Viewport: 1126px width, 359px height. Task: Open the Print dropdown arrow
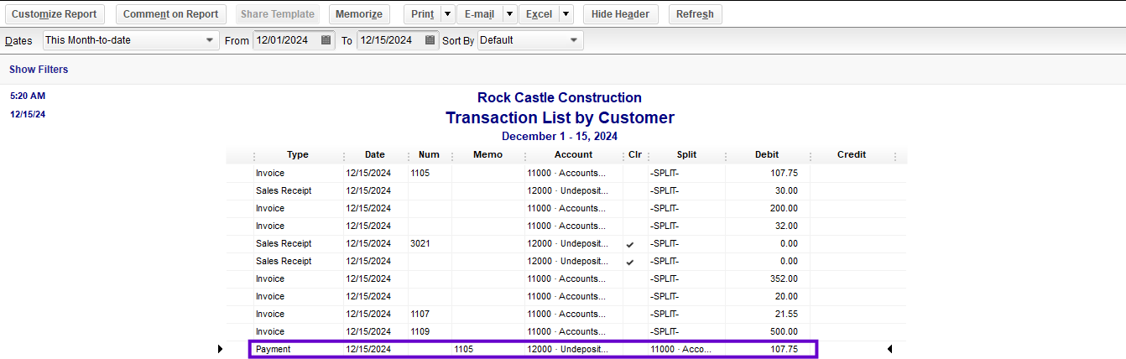[447, 14]
